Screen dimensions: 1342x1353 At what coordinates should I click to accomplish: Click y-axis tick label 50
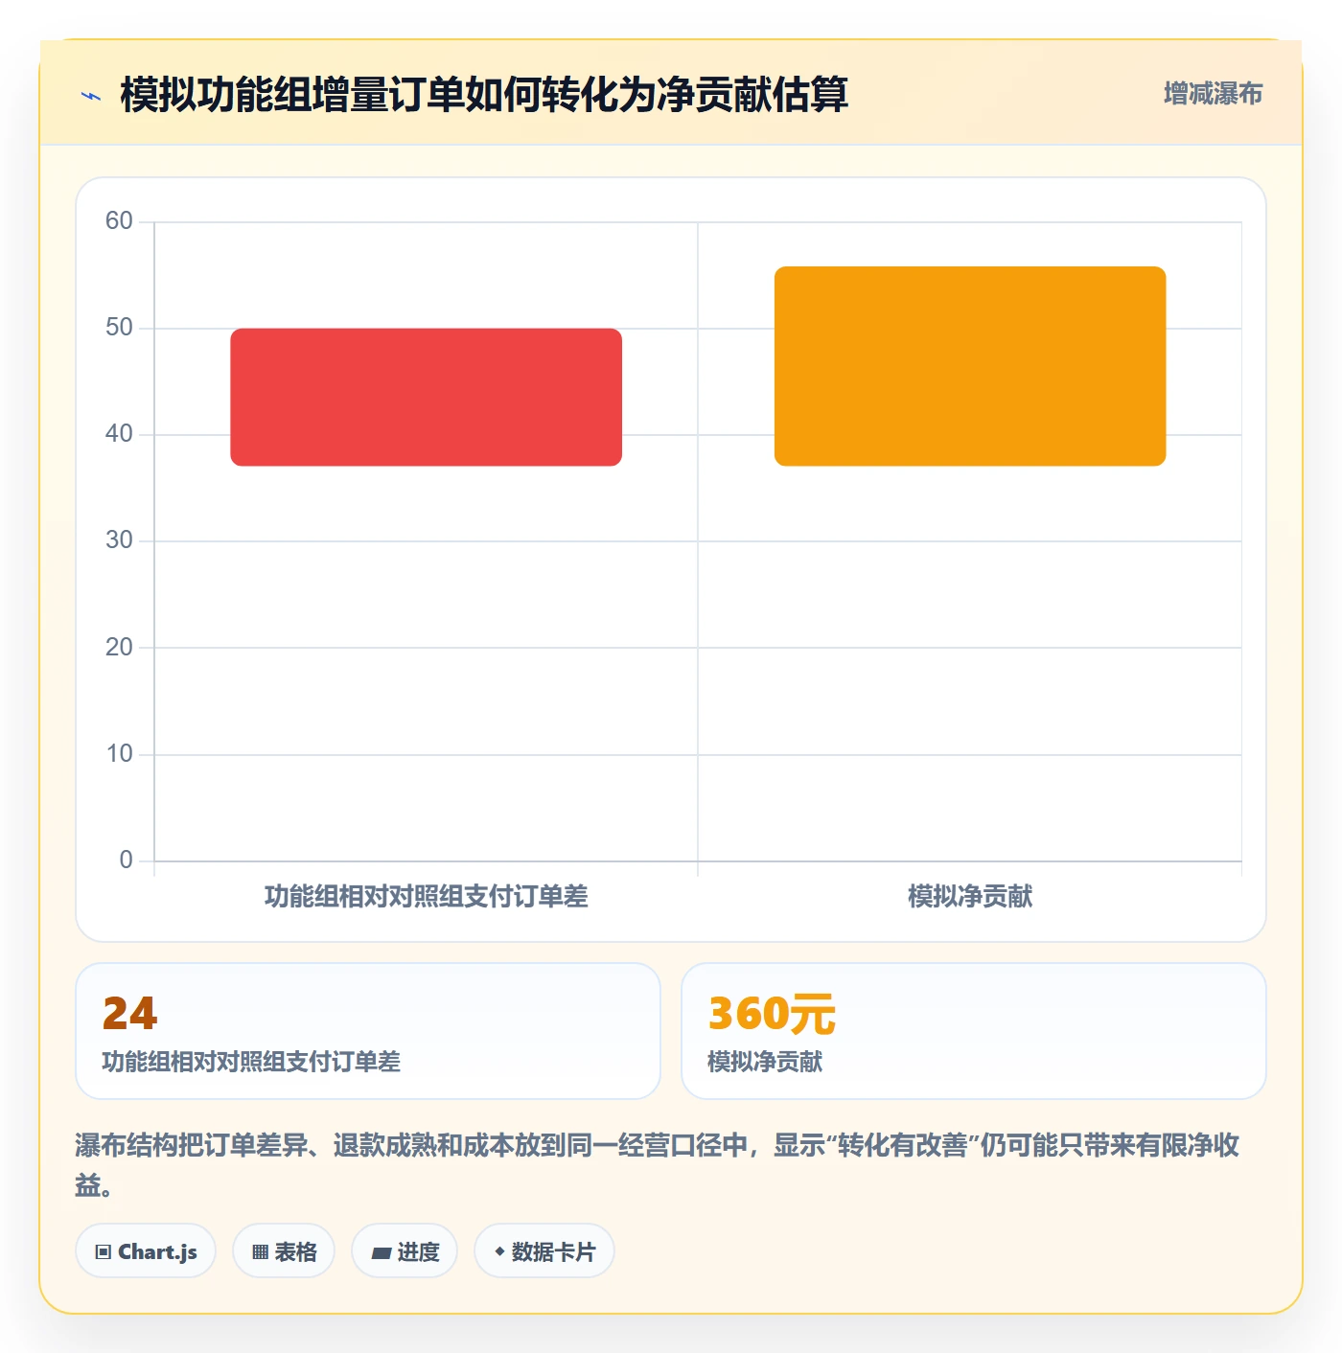pos(119,328)
